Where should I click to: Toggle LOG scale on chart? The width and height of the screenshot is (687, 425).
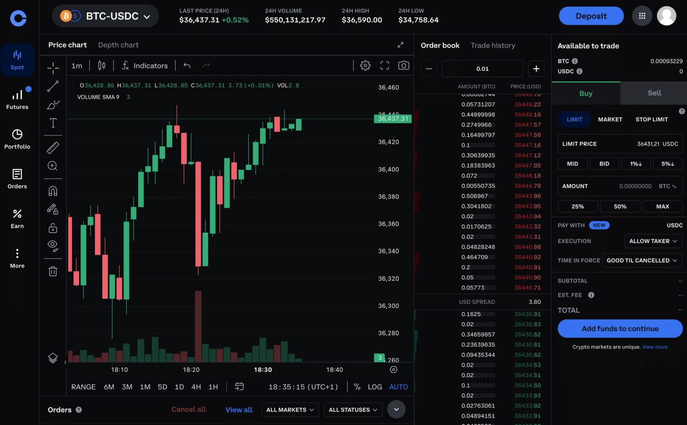(375, 387)
